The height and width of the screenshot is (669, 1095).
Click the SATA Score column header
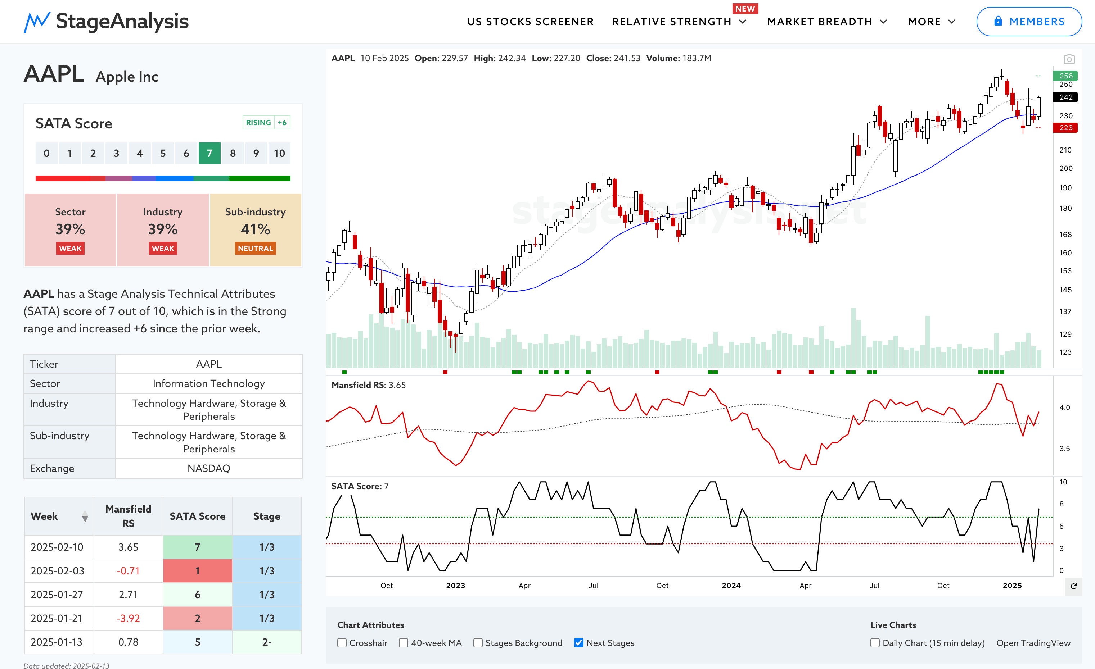pos(197,516)
